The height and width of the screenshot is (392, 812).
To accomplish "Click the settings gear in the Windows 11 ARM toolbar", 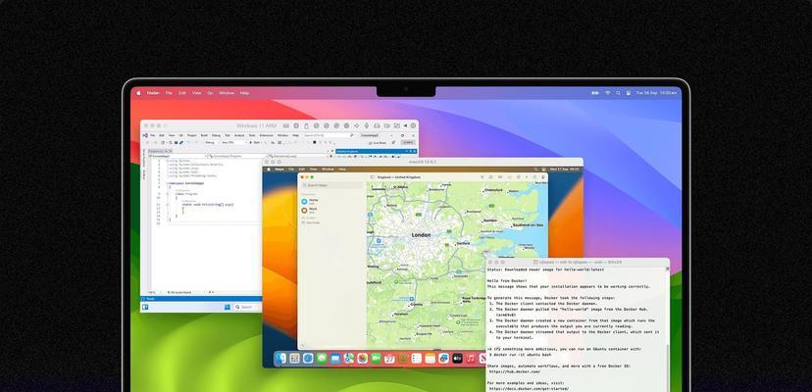I will click(413, 125).
